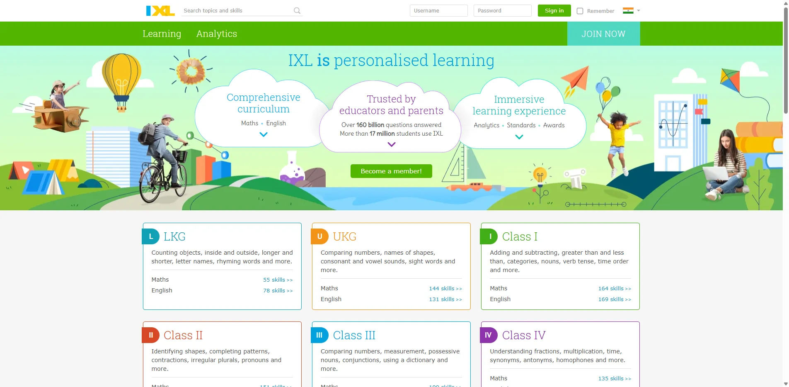The height and width of the screenshot is (387, 789).
Task: Click the Sign in button
Action: coord(554,10)
